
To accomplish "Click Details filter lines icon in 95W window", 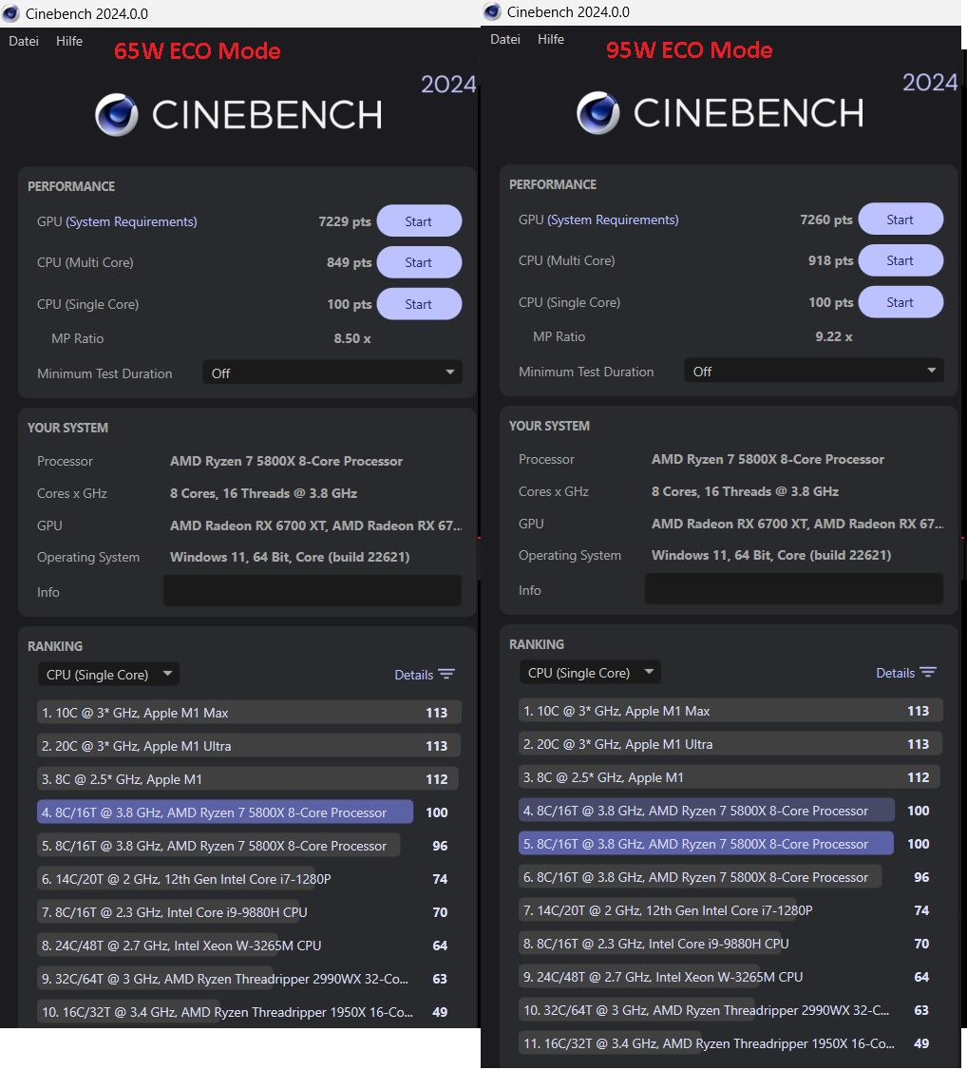I will [928, 672].
